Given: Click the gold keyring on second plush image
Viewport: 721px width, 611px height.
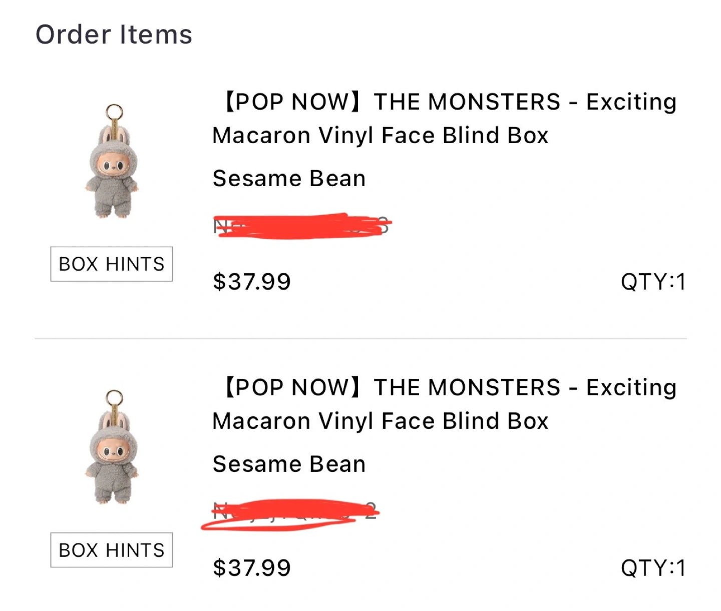Looking at the screenshot, I should [x=114, y=398].
